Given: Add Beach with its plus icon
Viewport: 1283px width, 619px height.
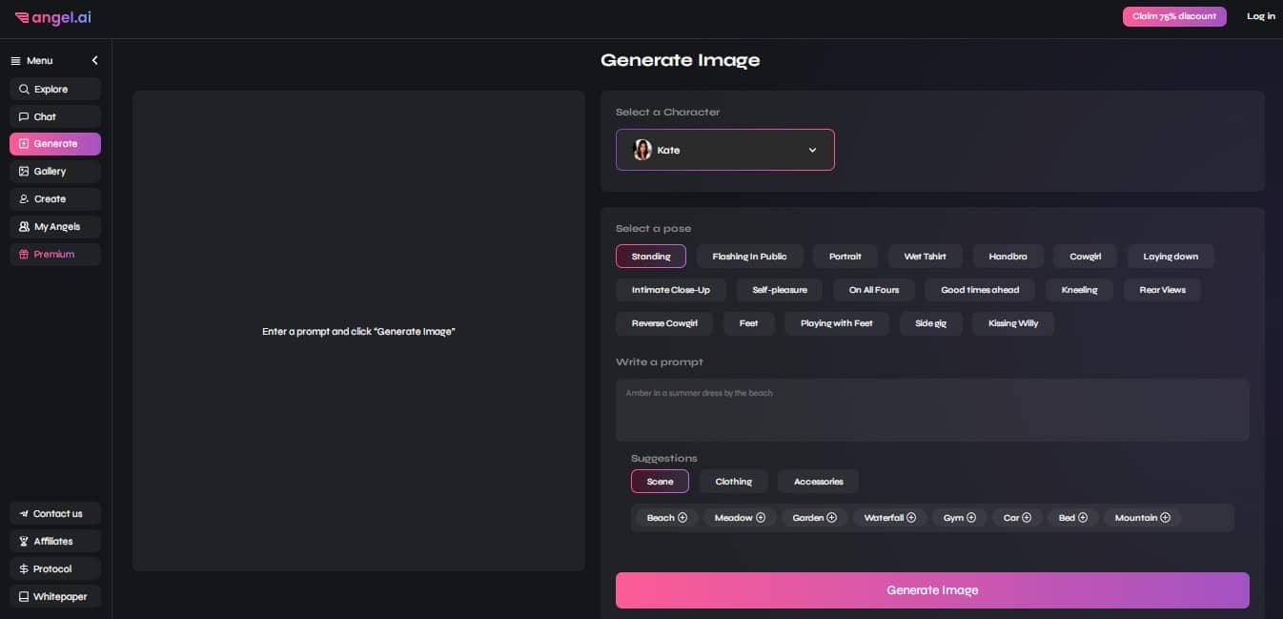Looking at the screenshot, I should pyautogui.click(x=682, y=518).
